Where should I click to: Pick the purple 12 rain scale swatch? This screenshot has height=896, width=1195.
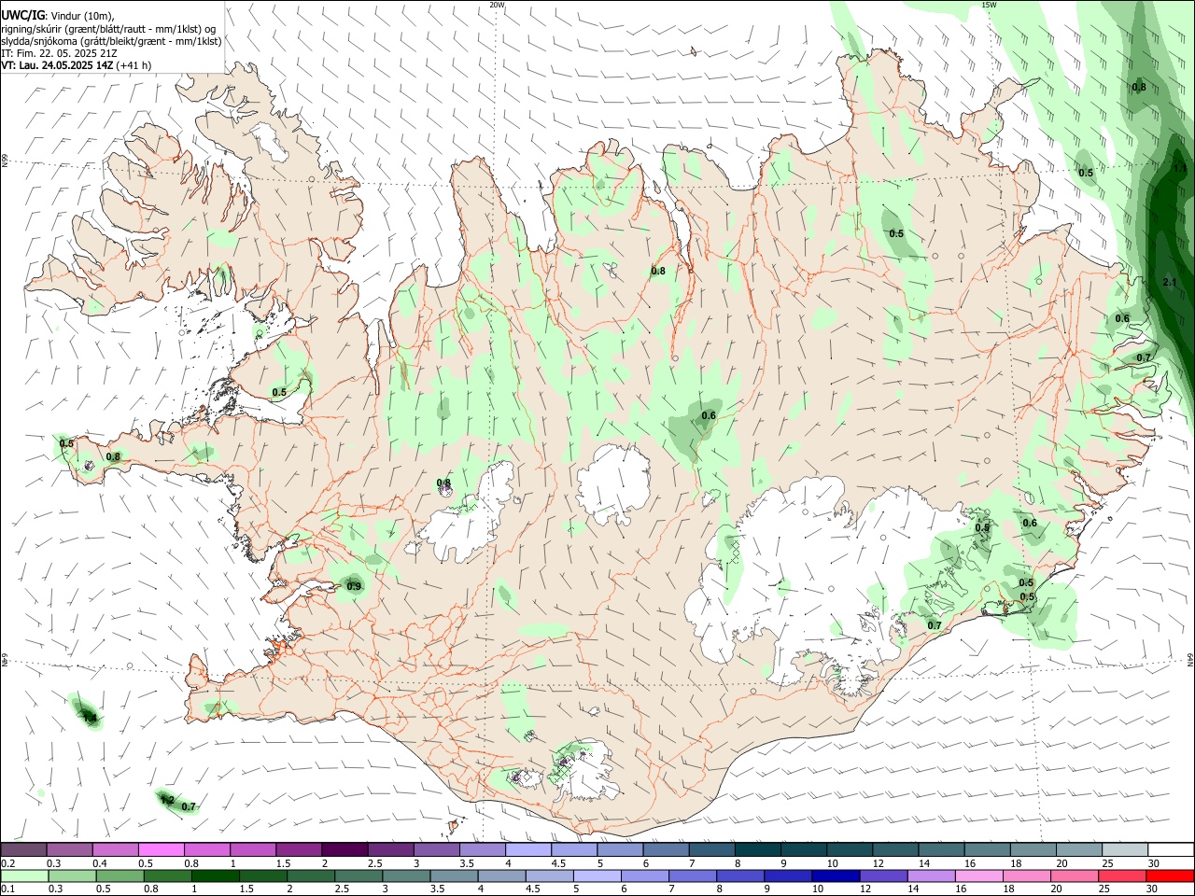pos(884,875)
